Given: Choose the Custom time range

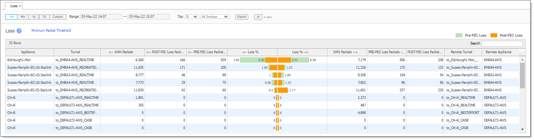Looking at the screenshot, I should (x=58, y=17).
